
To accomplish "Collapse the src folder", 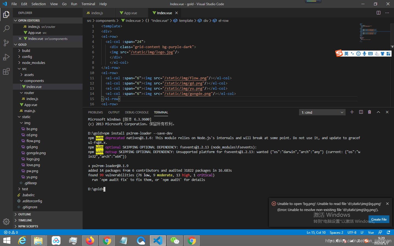I will [x=48, y=69].
